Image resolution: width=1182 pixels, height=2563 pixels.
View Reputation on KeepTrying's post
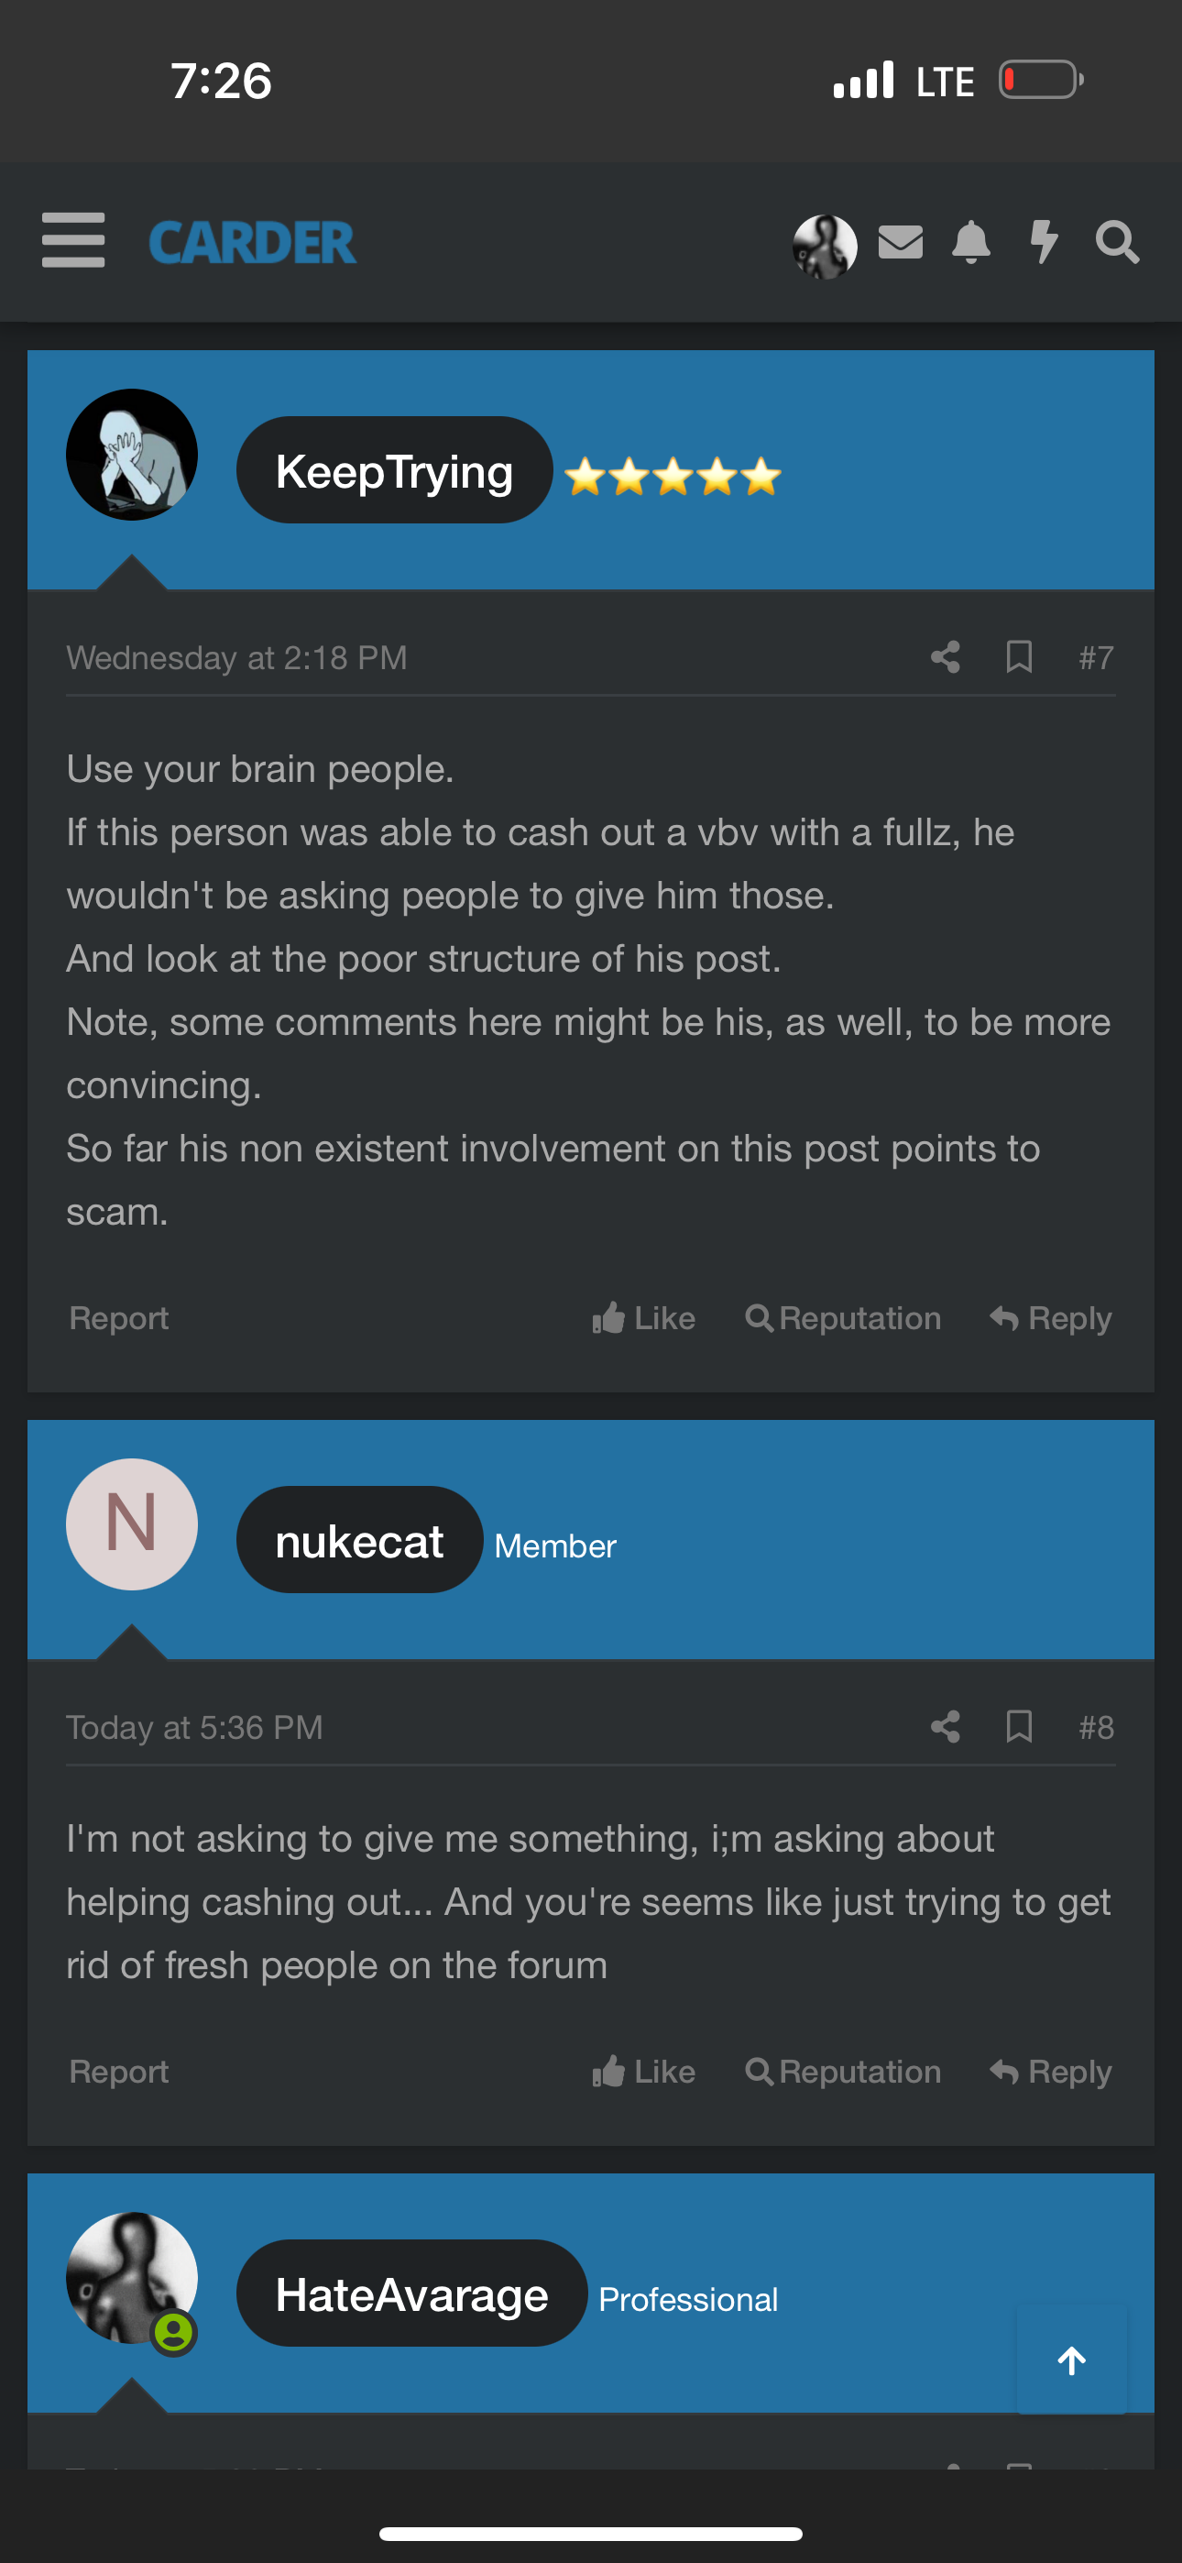pos(843,1318)
